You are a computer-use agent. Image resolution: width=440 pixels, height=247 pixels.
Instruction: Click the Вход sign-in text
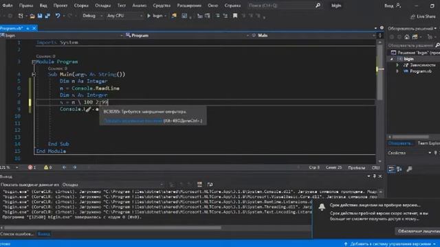point(388,5)
